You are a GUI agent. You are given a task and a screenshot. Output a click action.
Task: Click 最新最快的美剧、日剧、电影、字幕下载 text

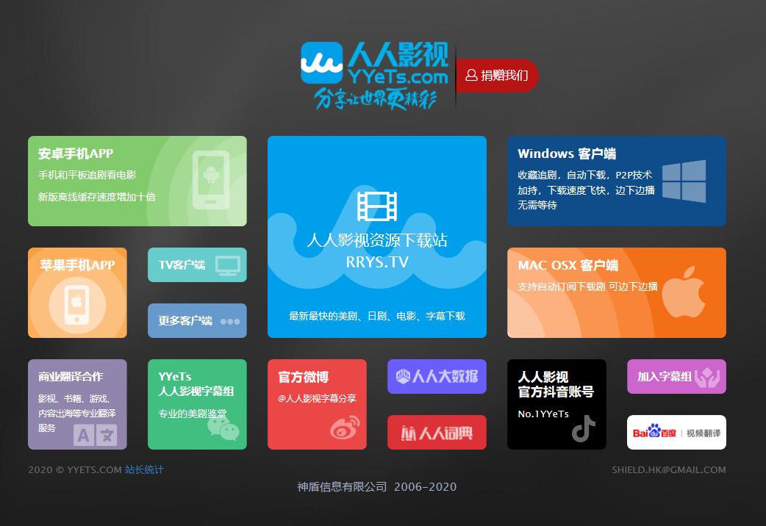point(377,316)
